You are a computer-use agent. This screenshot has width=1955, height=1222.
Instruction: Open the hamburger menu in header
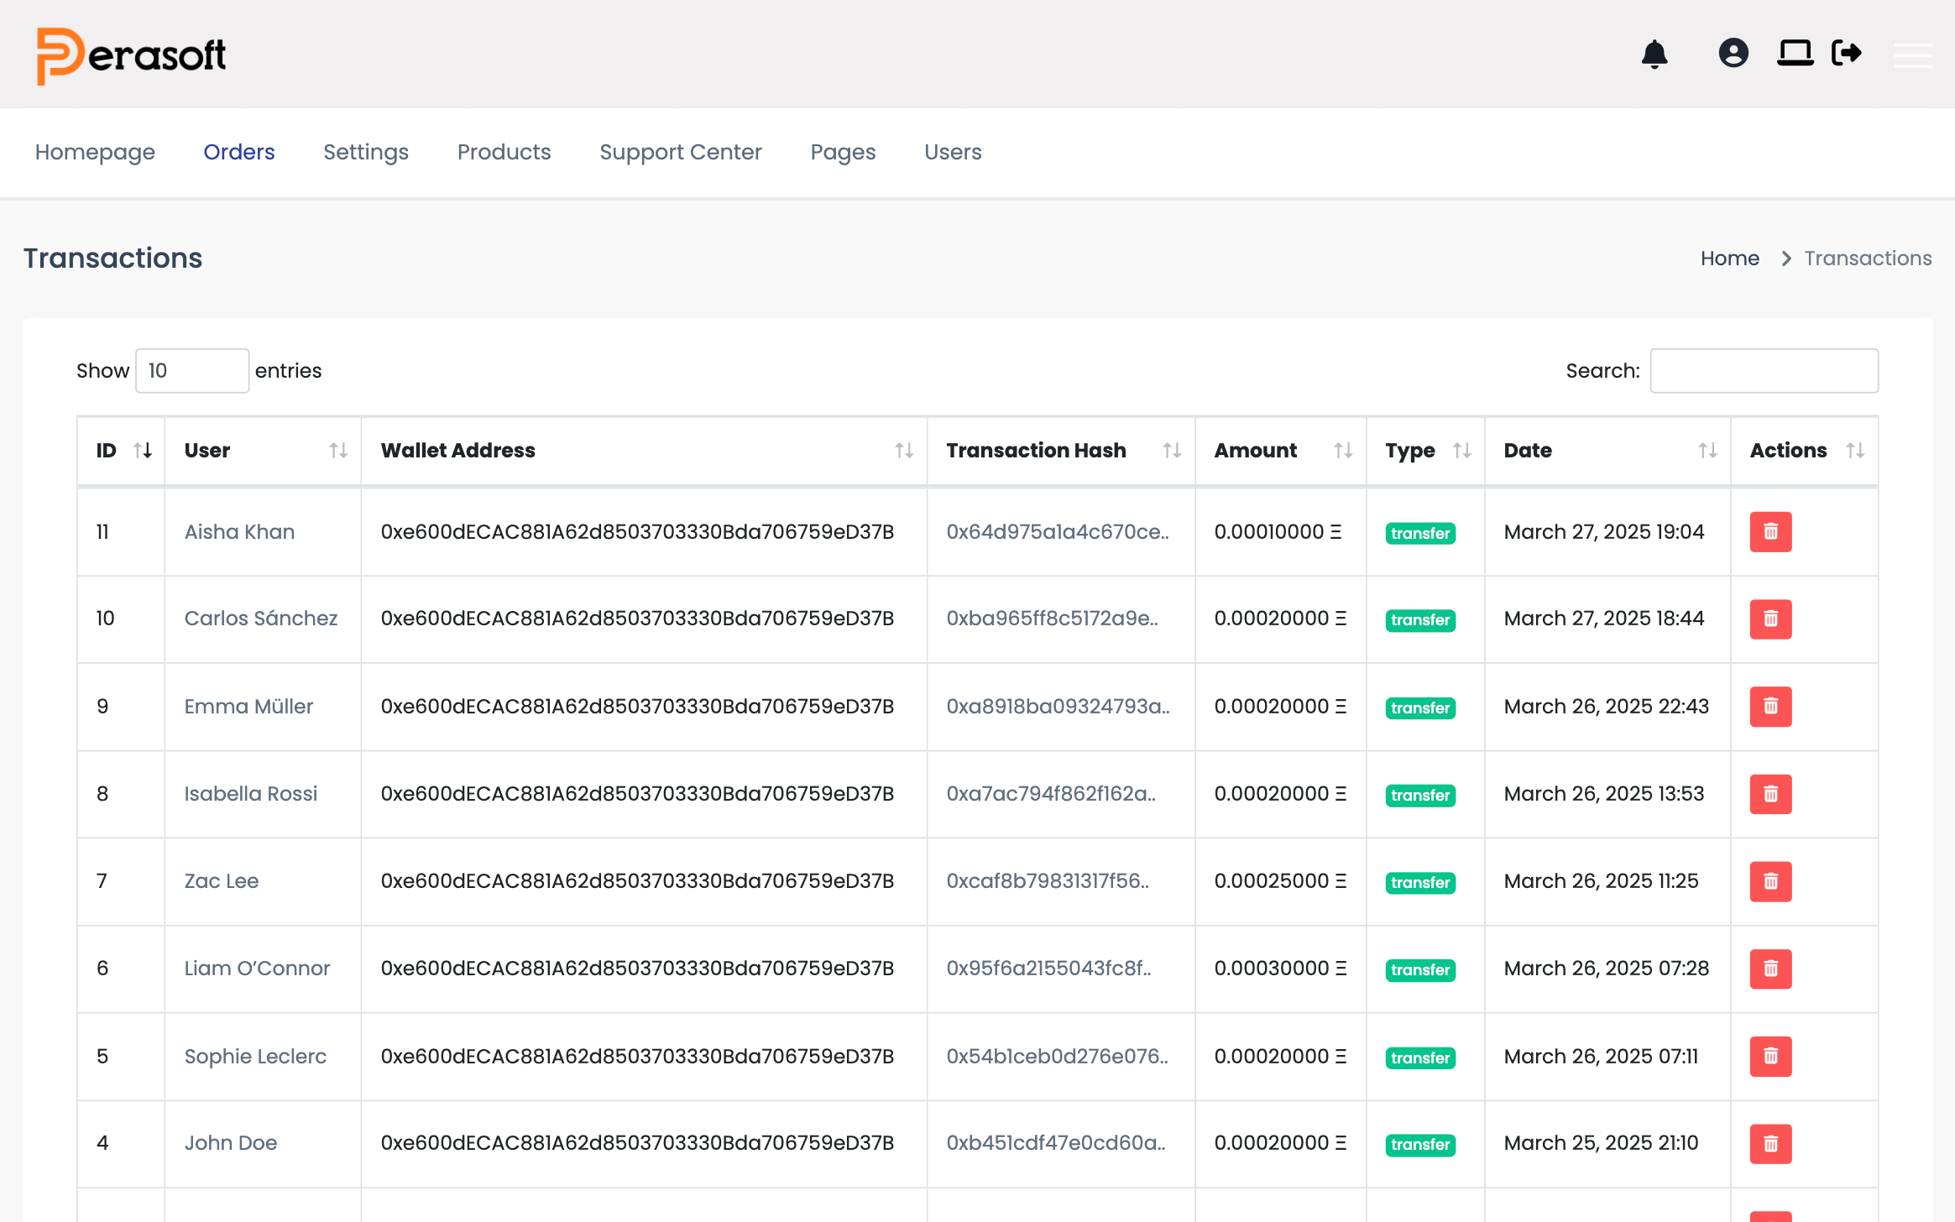click(1913, 55)
